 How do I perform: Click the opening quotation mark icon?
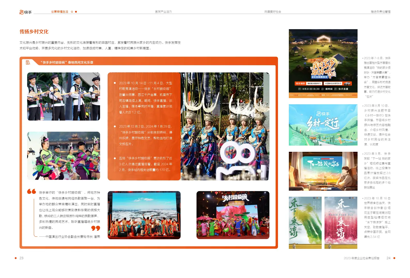[x=32, y=191]
